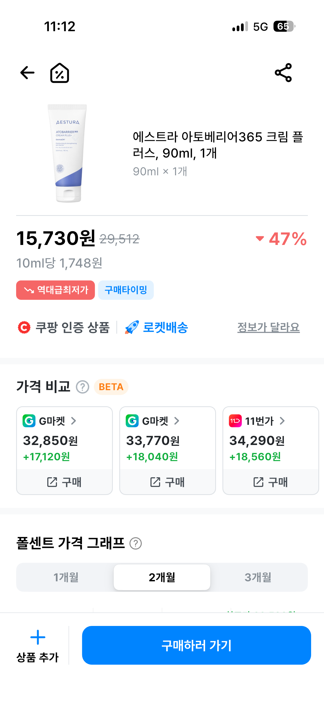The width and height of the screenshot is (324, 705).
Task: Tap the back arrow icon
Action: [x=27, y=73]
